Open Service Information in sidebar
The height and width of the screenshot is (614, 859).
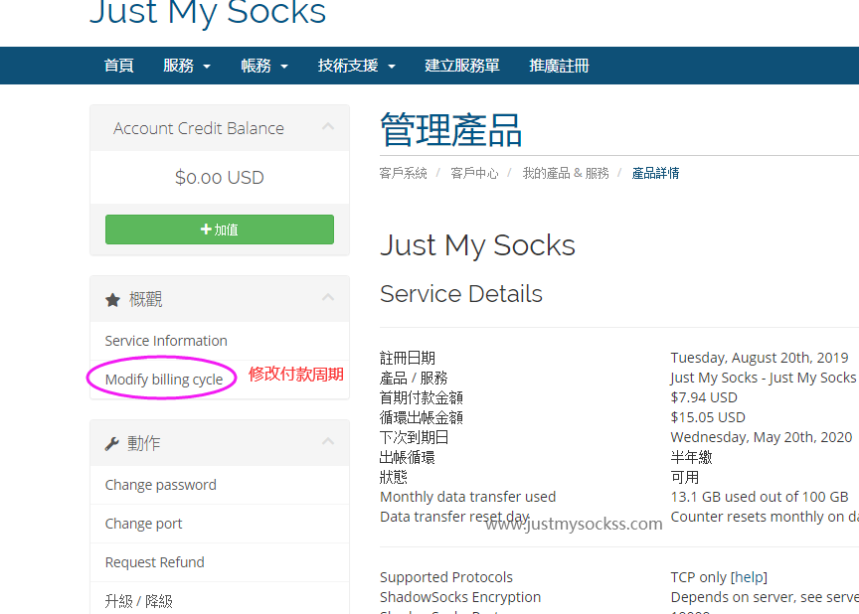coord(166,341)
